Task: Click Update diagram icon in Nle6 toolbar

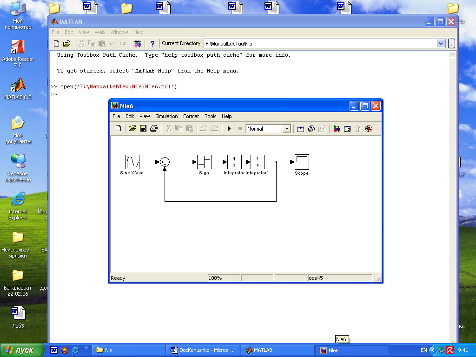Action: [x=311, y=129]
